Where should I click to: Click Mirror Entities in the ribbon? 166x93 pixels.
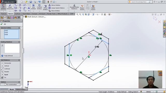point(54,5)
